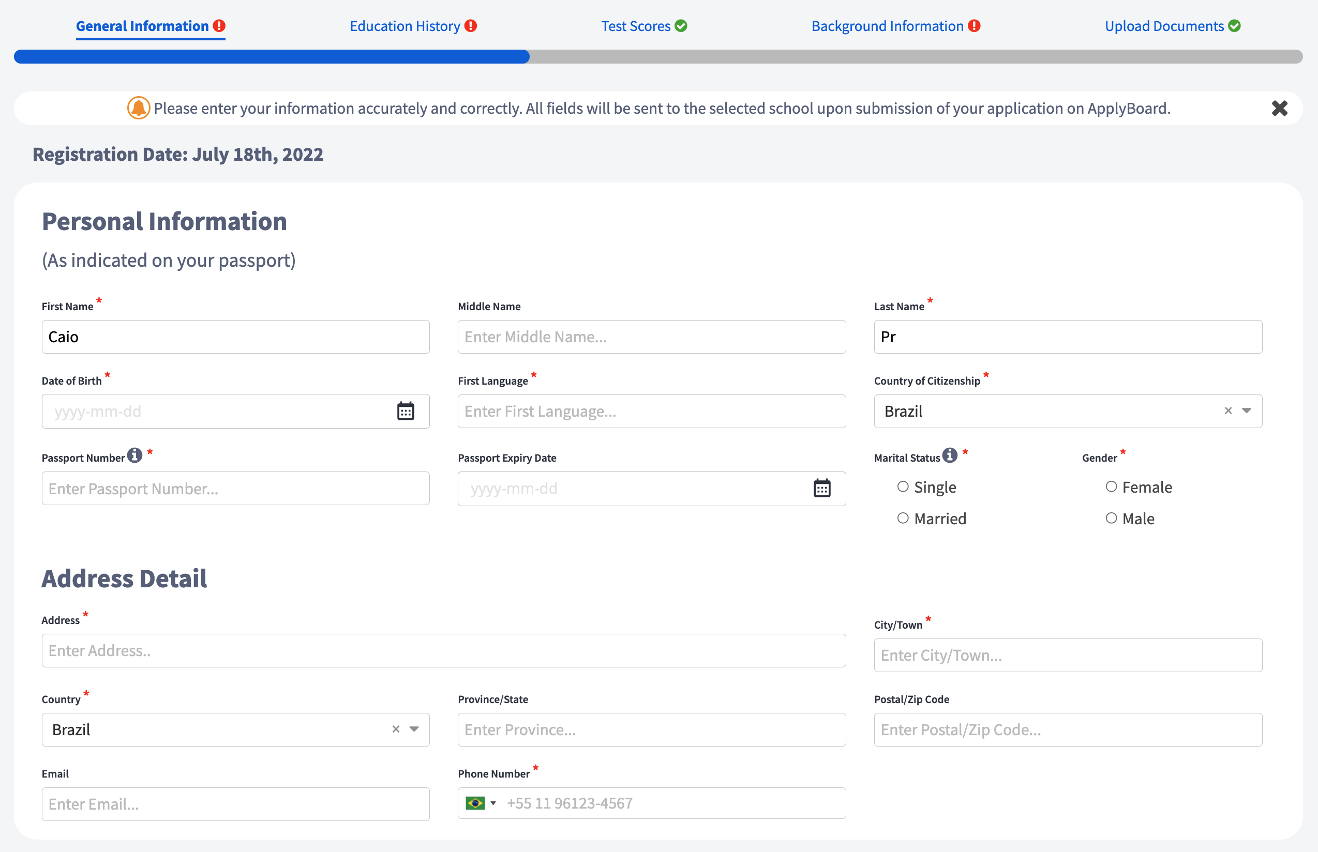
Task: Choose Female as gender
Action: [x=1111, y=487]
